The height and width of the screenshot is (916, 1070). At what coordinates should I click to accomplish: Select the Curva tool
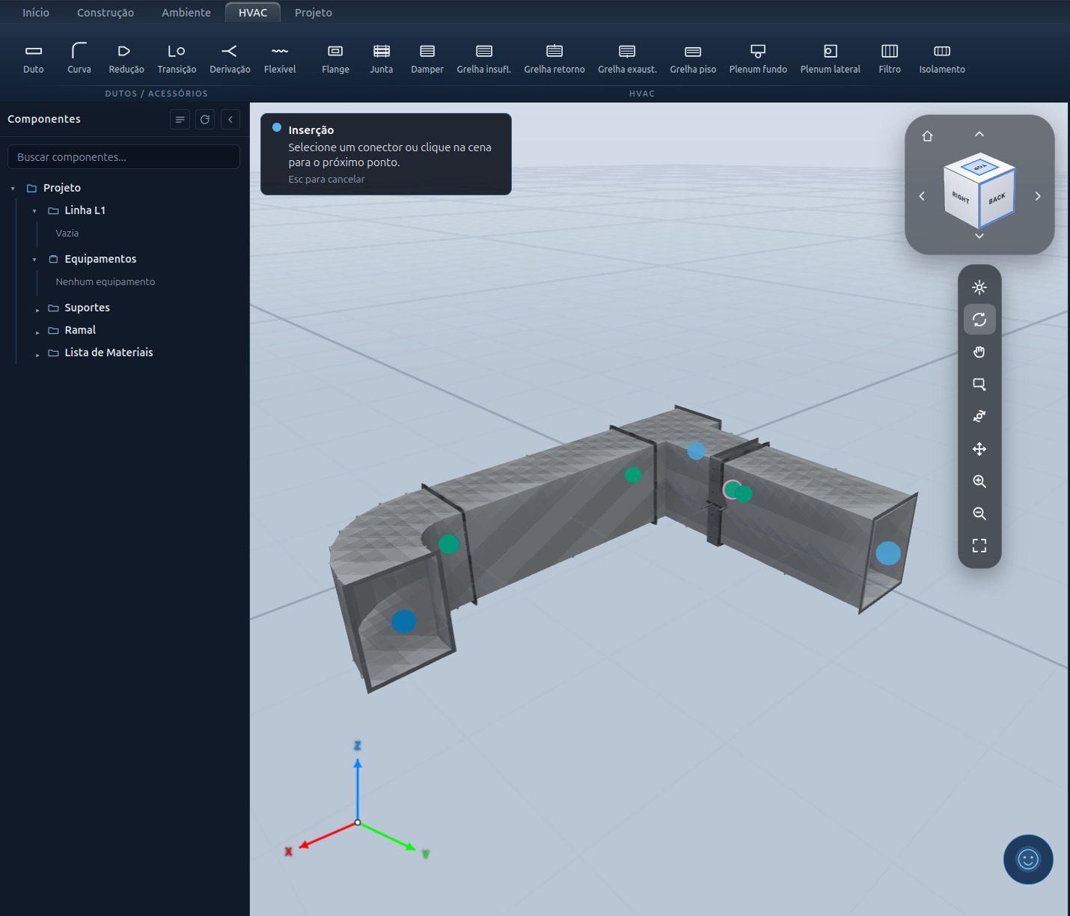[x=79, y=59]
